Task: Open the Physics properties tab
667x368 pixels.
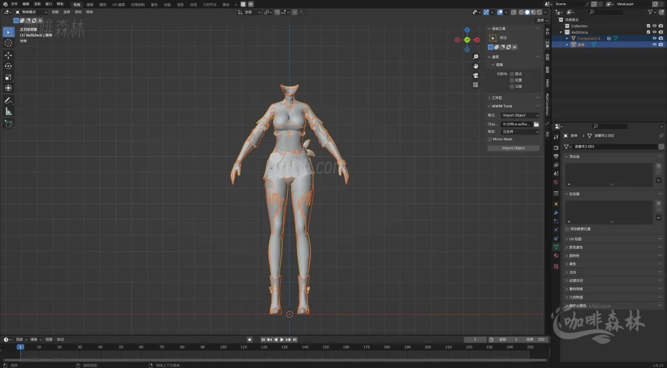Action: [x=556, y=230]
